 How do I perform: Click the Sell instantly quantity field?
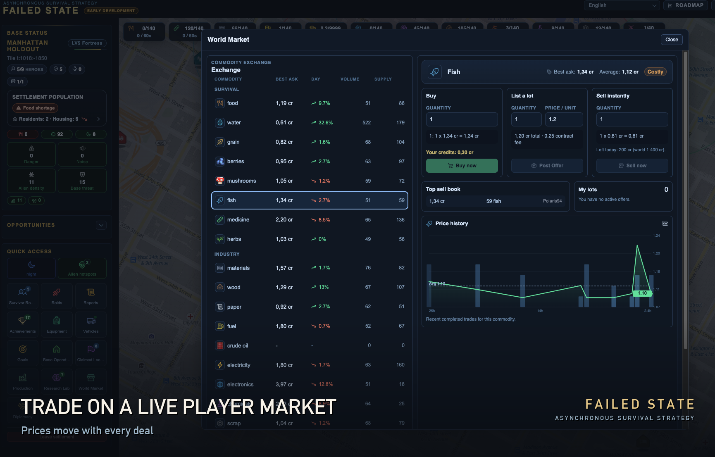pos(632,119)
